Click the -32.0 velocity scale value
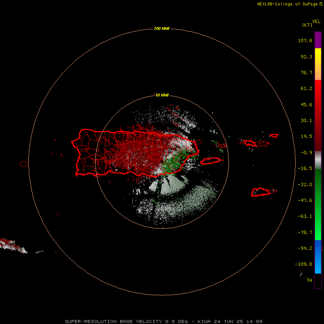The width and height of the screenshot is (324, 324). (x=305, y=185)
